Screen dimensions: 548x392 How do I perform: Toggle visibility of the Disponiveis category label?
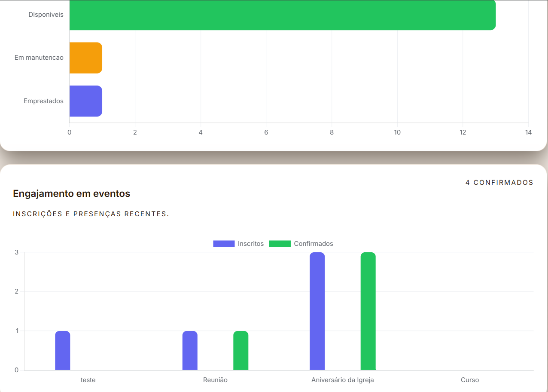(46, 15)
